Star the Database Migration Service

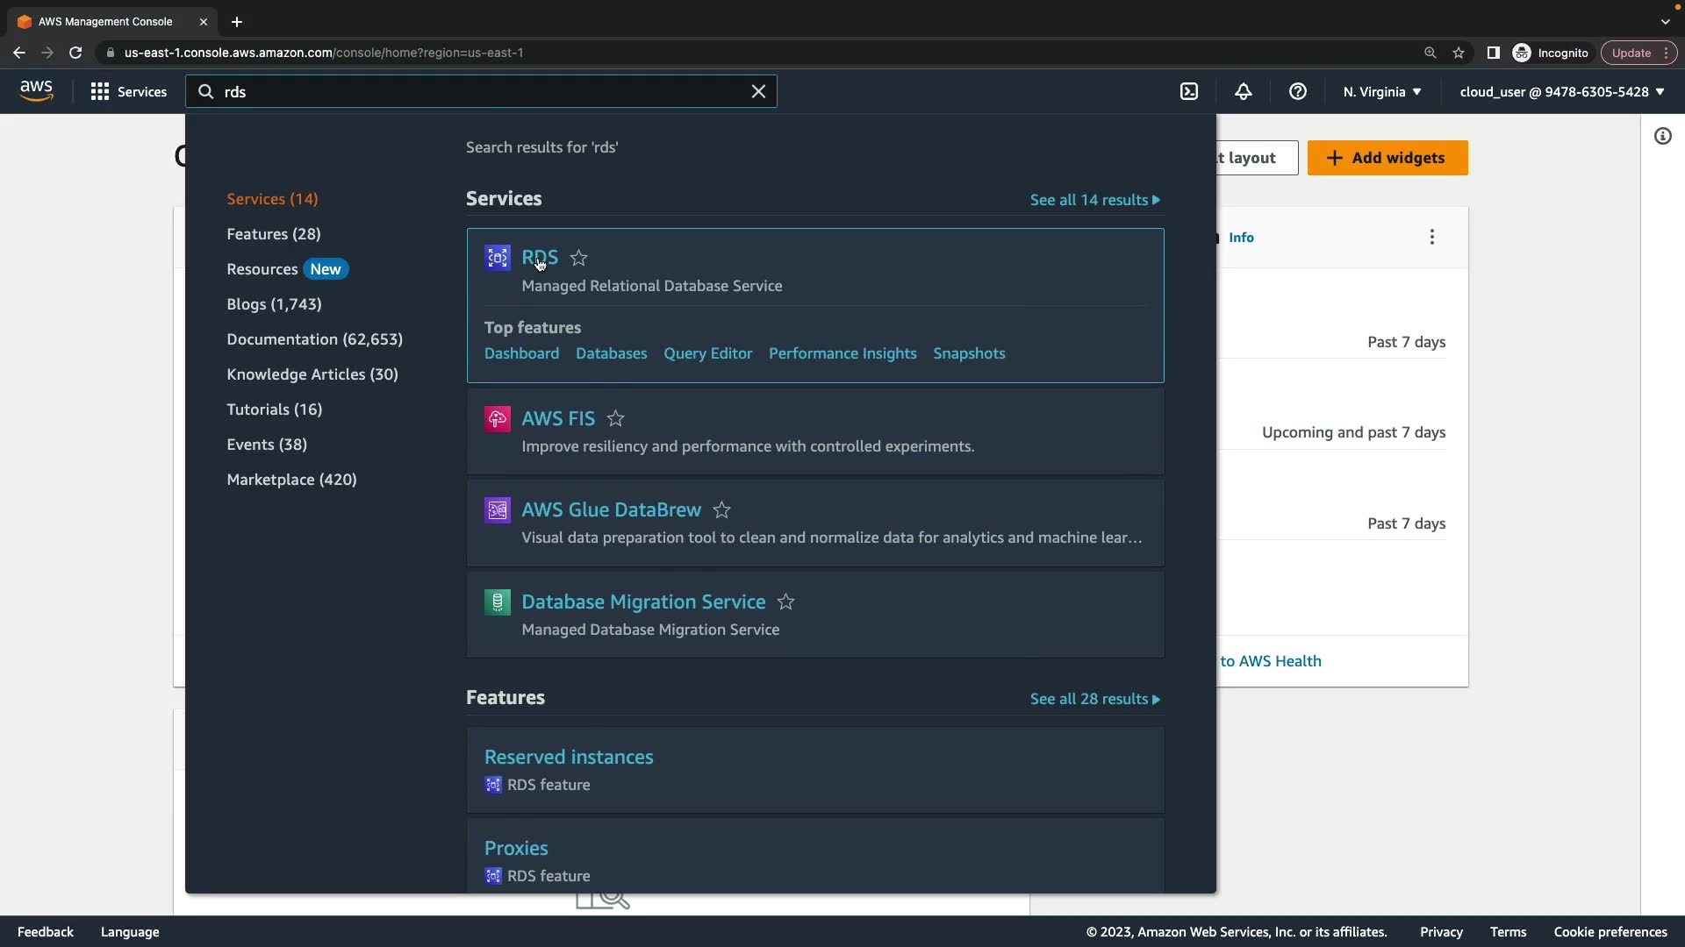[785, 602]
